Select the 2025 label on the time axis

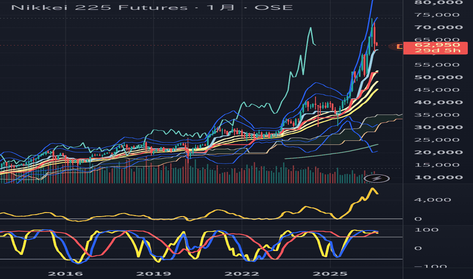click(x=330, y=273)
